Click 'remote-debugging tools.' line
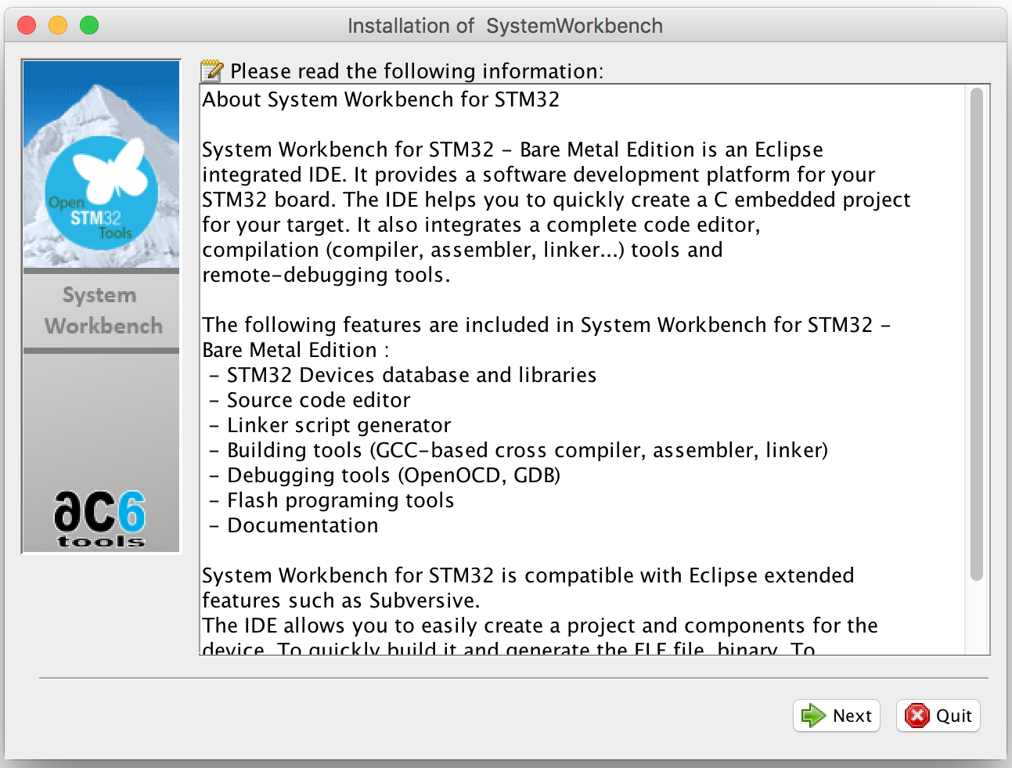The height and width of the screenshot is (768, 1012). point(326,275)
